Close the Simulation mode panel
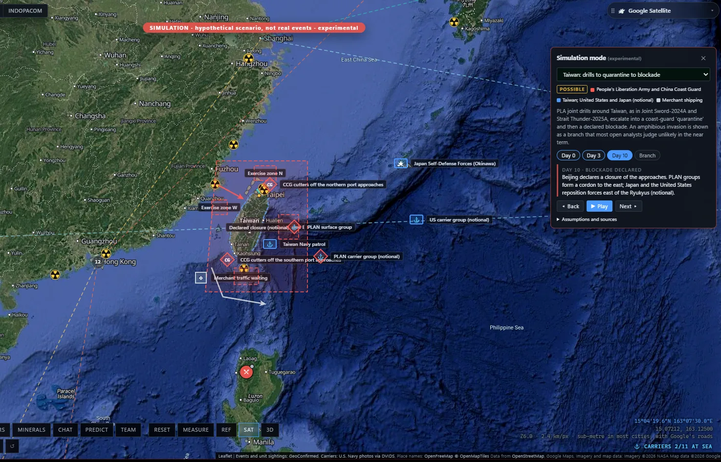Screen dimensions: 721x462 (703, 58)
